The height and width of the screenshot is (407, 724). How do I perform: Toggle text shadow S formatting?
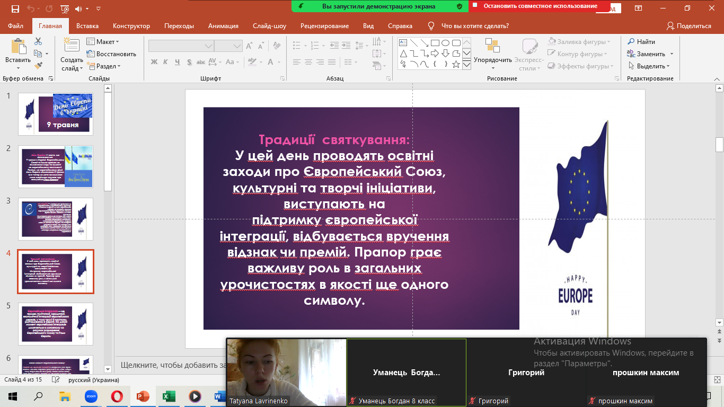190,62
